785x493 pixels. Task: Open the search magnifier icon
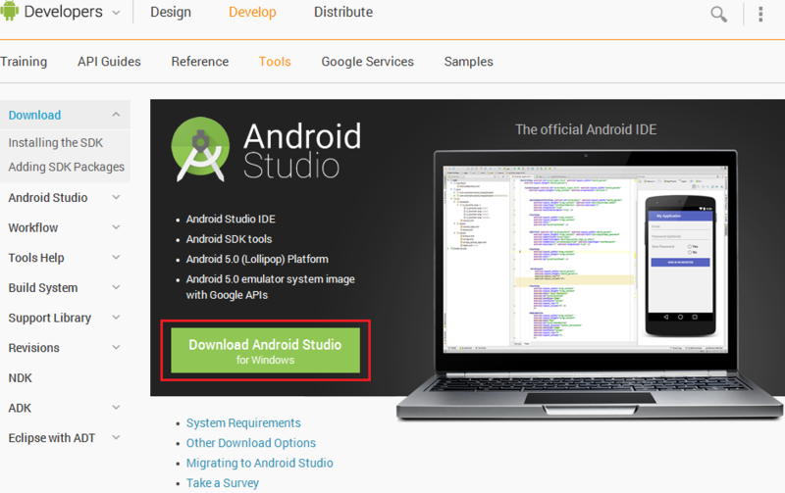tap(719, 14)
